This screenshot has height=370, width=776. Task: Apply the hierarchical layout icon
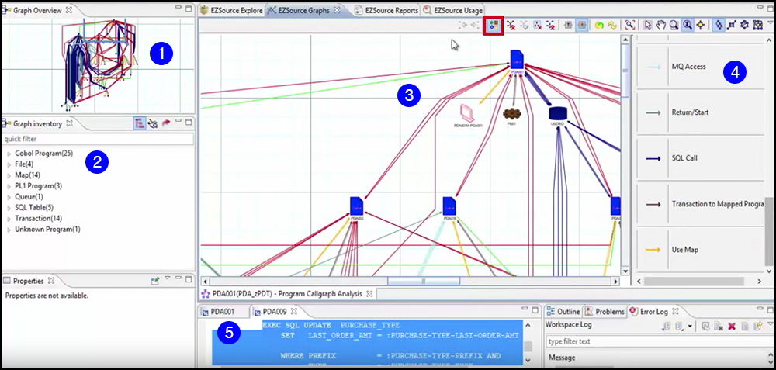pos(719,25)
